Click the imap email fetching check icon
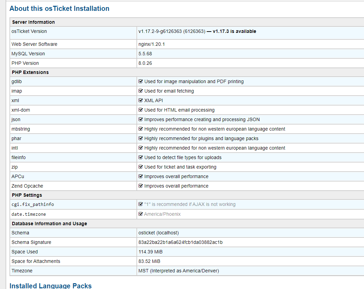364x289 pixels. coord(141,91)
